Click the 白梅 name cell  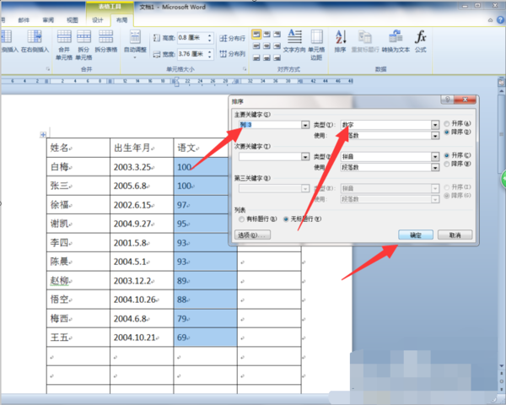tap(78, 167)
